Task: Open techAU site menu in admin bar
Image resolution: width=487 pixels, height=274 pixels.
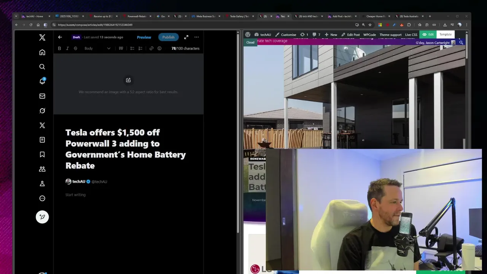Action: (x=263, y=35)
